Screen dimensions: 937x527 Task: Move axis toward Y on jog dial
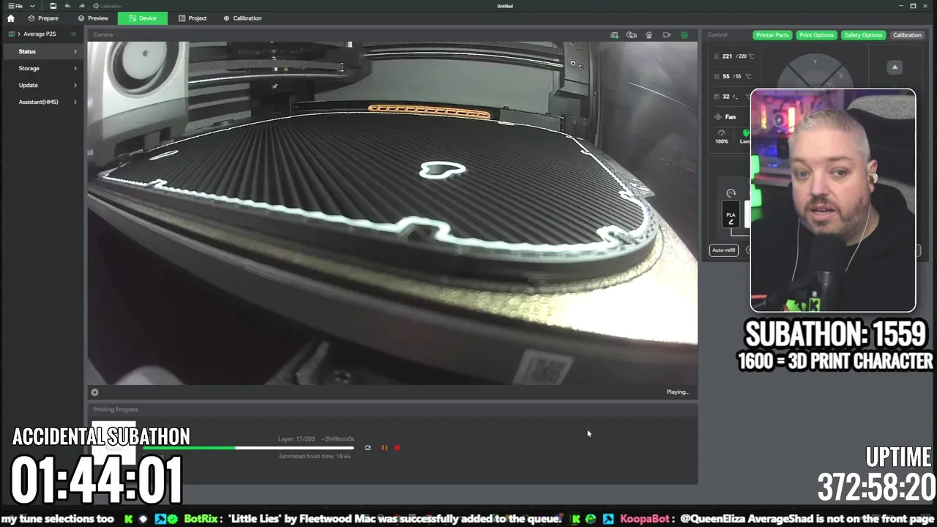(815, 63)
